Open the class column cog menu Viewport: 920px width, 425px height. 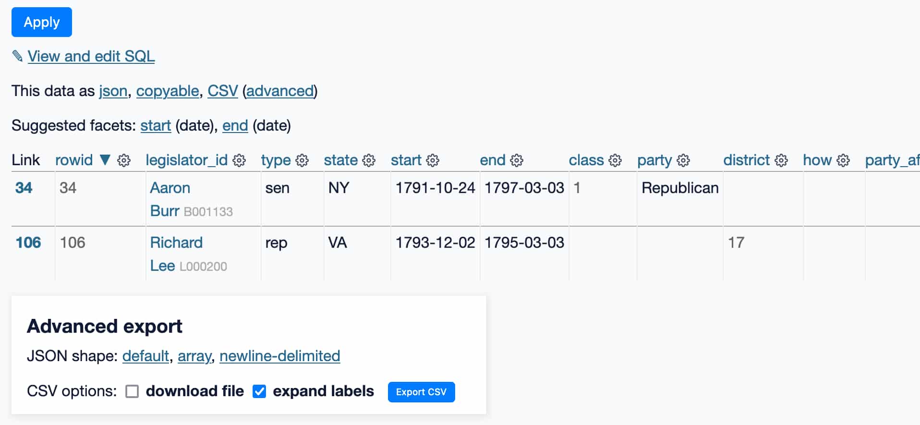pos(615,160)
